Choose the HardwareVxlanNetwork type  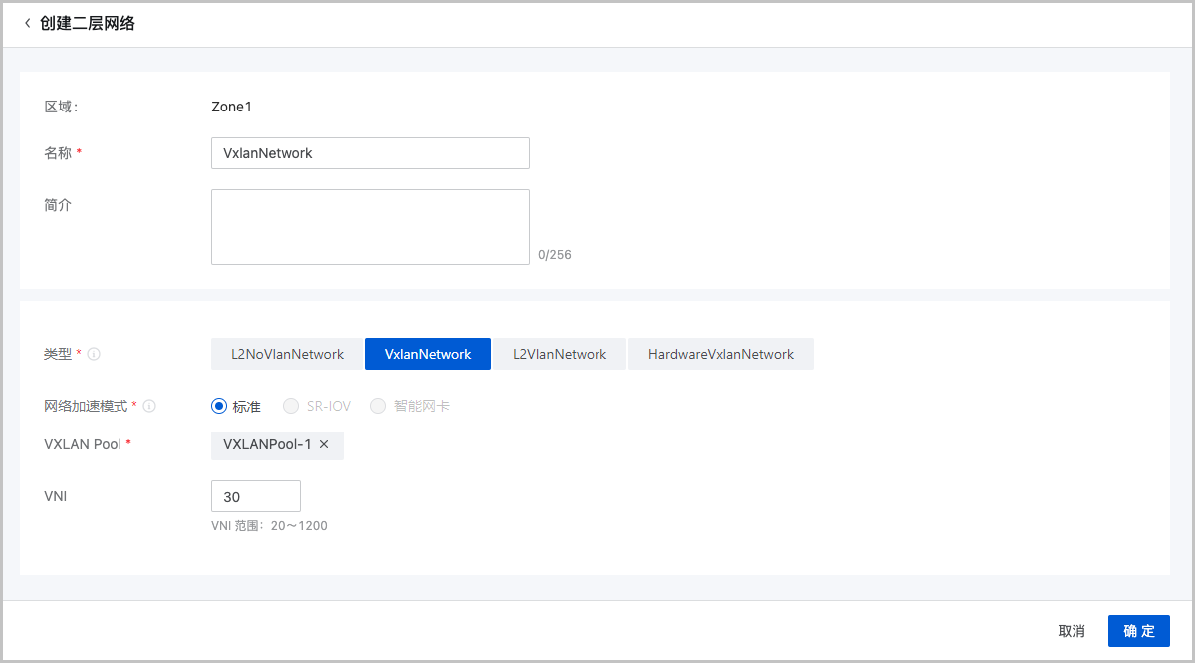pyautogui.click(x=720, y=353)
